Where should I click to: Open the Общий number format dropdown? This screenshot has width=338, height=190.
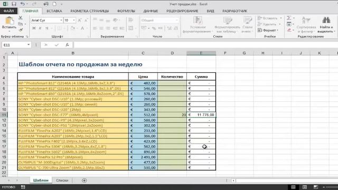point(177,20)
